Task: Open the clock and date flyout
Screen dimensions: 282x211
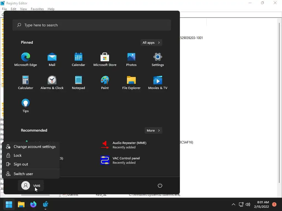Action: point(262,204)
